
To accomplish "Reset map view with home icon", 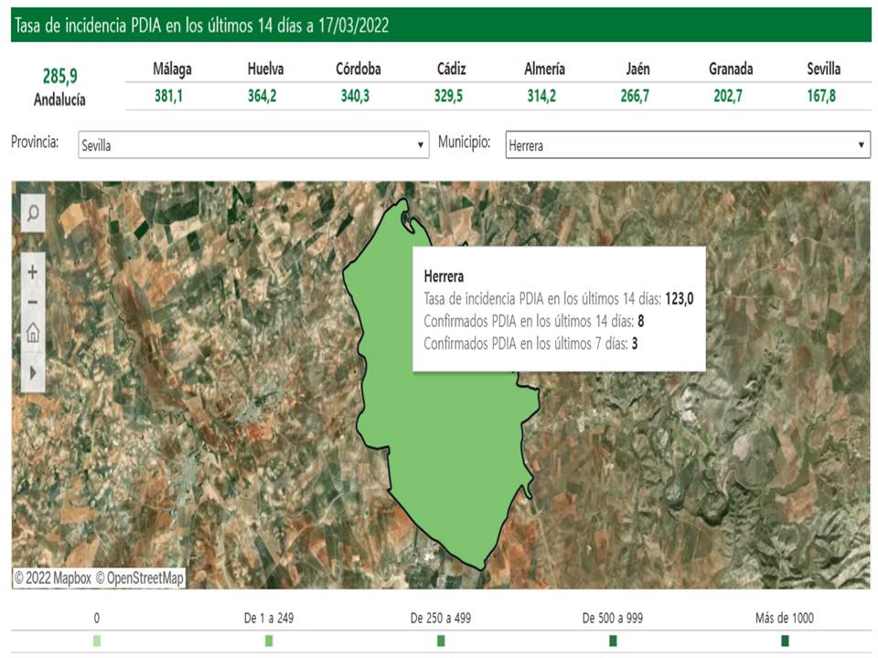I will tap(33, 334).
